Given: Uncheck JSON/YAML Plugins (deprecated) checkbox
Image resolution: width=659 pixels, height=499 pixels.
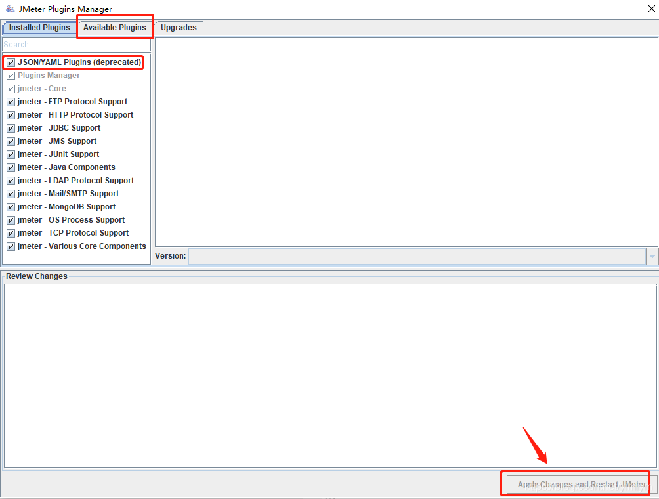Looking at the screenshot, I should pyautogui.click(x=11, y=62).
